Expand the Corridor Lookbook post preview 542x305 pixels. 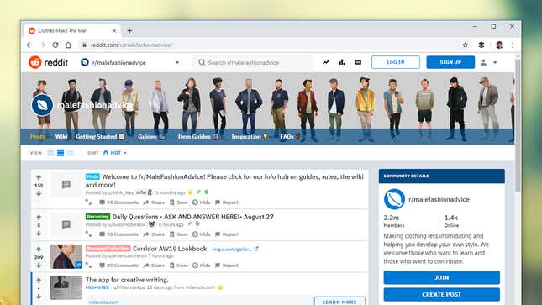click(88, 266)
